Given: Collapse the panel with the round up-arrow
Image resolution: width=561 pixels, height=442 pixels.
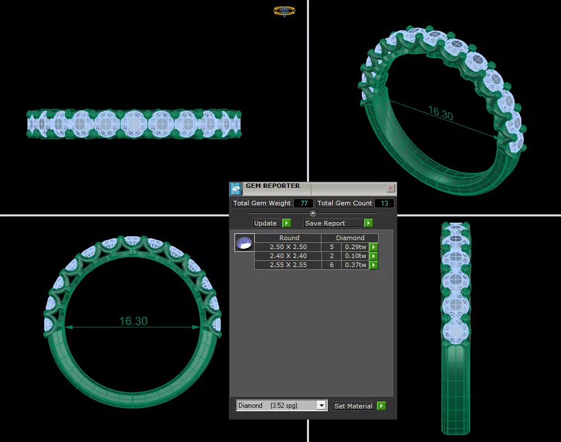Looking at the screenshot, I should tap(312, 213).
